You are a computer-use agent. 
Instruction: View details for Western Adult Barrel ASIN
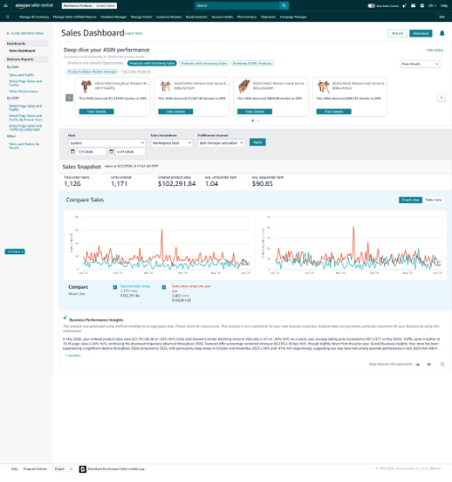tap(254, 112)
